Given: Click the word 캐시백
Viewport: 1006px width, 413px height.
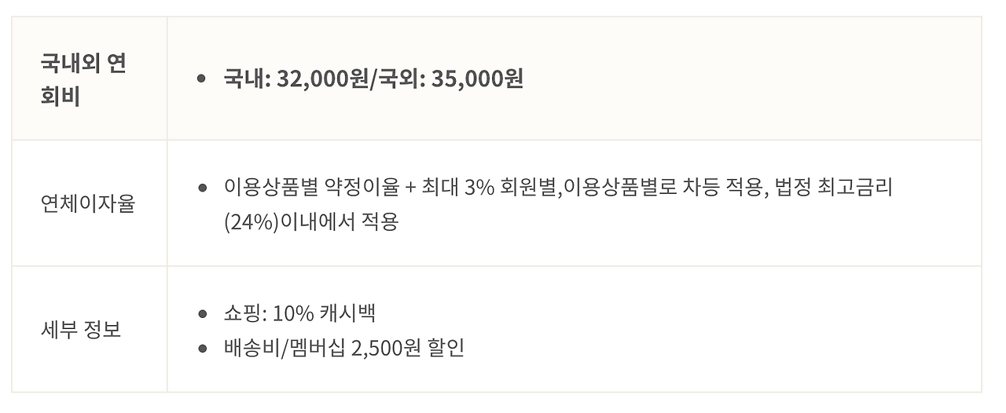Looking at the screenshot, I should pos(347,314).
